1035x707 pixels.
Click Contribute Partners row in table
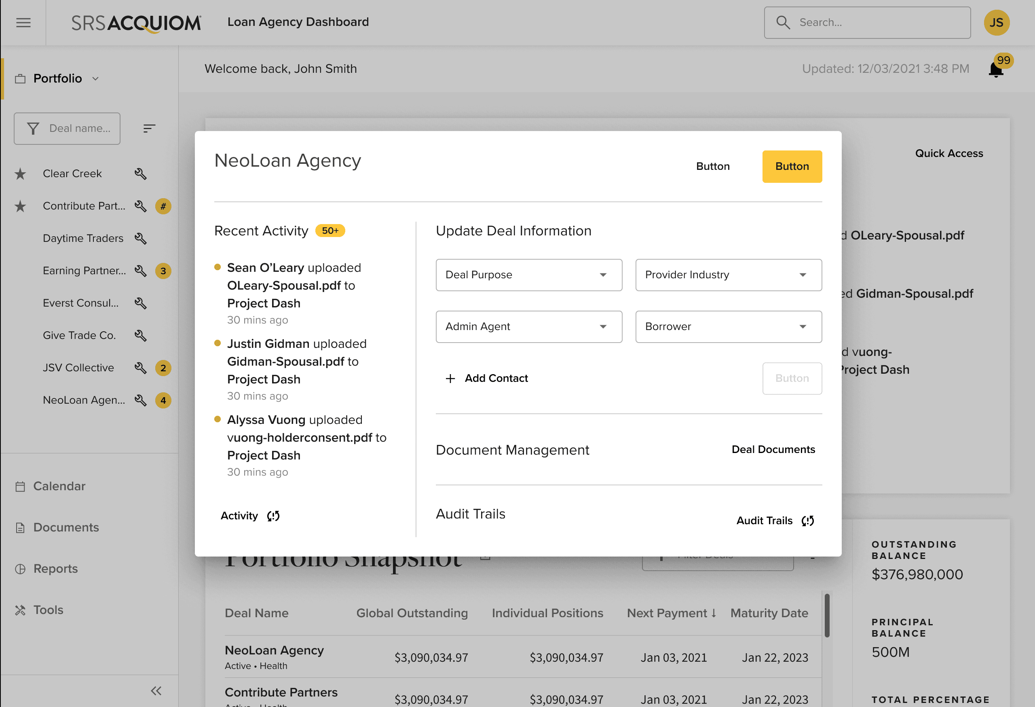[x=523, y=693]
